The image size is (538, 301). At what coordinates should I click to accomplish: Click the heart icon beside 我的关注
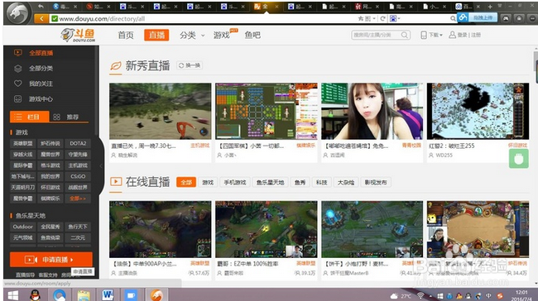click(x=18, y=84)
